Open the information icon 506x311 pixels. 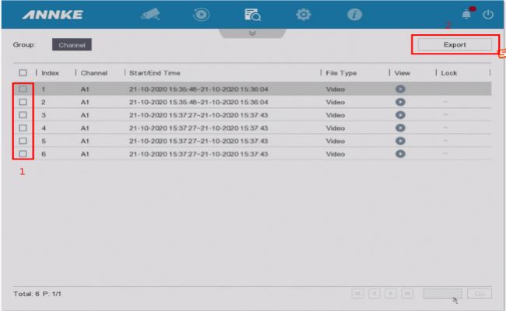click(354, 14)
